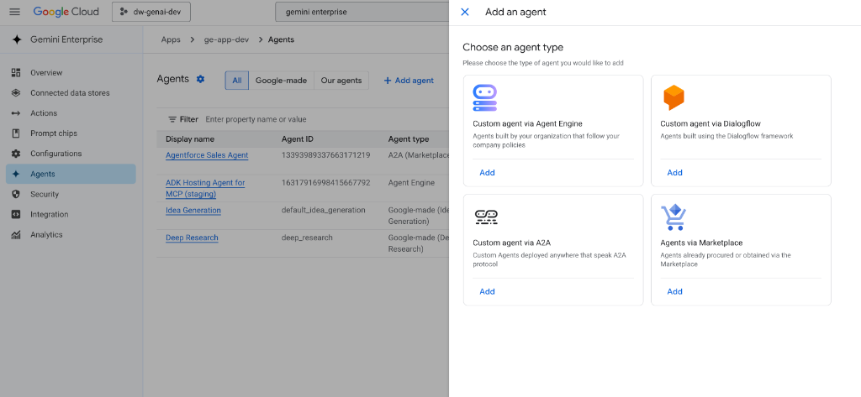Click the default_idea_generation ID cell
Image resolution: width=861 pixels, height=397 pixels.
point(324,210)
